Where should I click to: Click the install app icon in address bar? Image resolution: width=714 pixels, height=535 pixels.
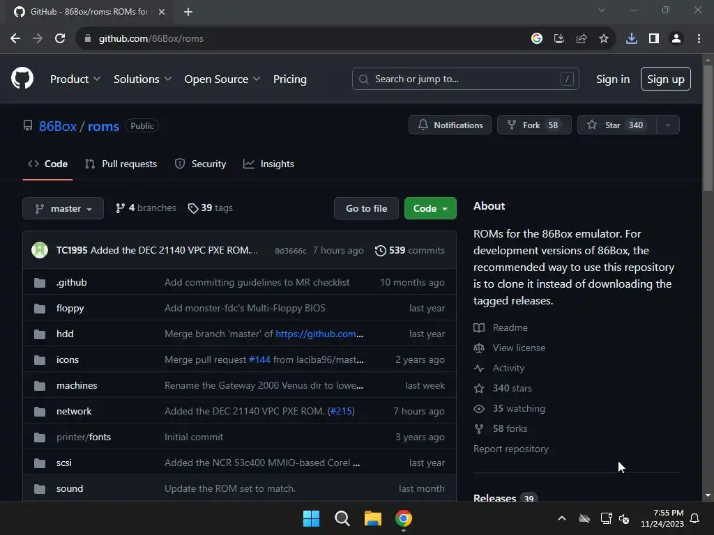click(559, 39)
